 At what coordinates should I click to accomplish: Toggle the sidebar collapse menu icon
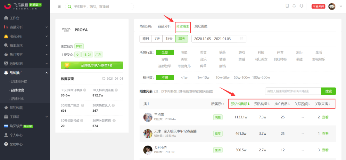(x=59, y=6)
